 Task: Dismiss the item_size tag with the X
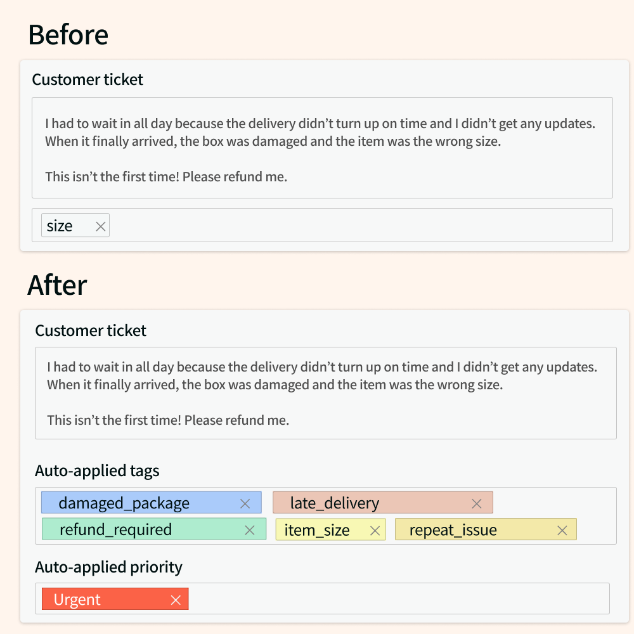click(374, 529)
